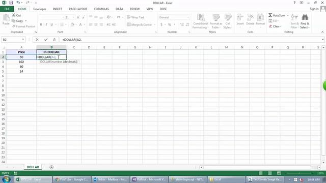Image resolution: width=326 pixels, height=183 pixels.
Task: Click the Undo arrow icon
Action: 18,3
